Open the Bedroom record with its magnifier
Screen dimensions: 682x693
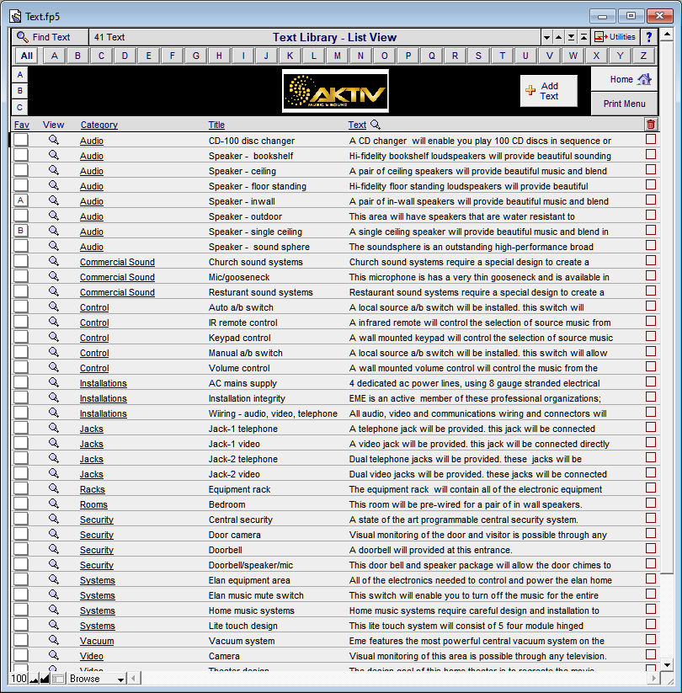54,504
